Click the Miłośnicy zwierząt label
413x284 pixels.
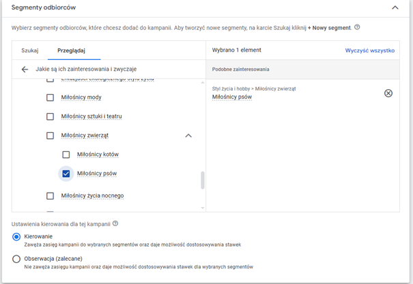[x=85, y=136]
